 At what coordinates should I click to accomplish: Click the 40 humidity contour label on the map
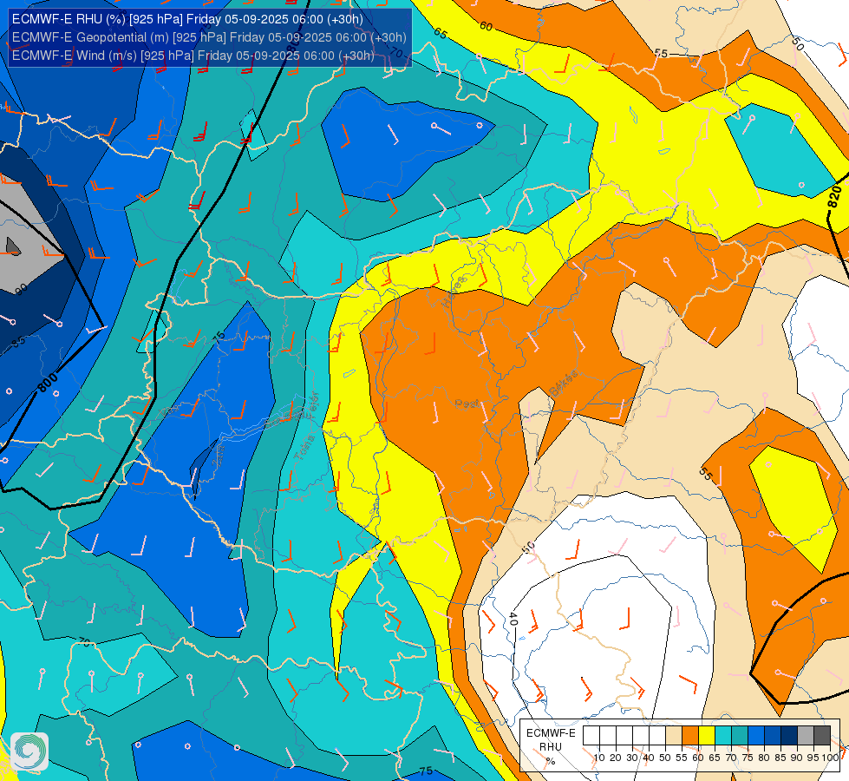tap(513, 619)
